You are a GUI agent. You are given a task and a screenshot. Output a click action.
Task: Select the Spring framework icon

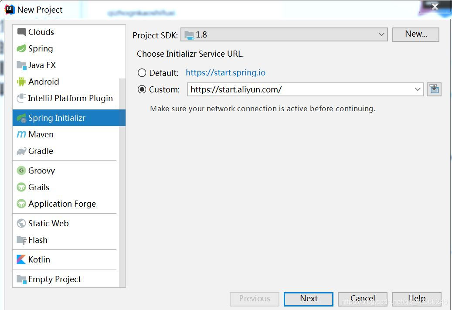pos(21,48)
